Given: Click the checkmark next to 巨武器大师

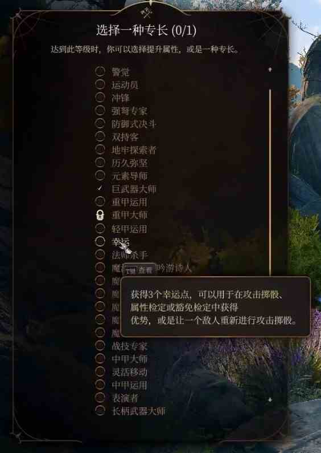Looking at the screenshot, I should point(100,188).
